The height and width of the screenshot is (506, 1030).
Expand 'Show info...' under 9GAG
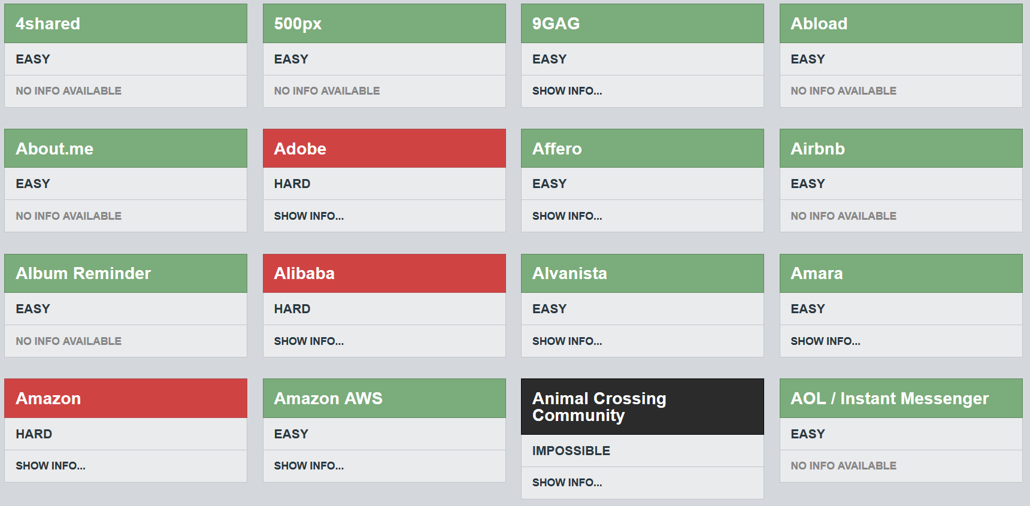[567, 91]
